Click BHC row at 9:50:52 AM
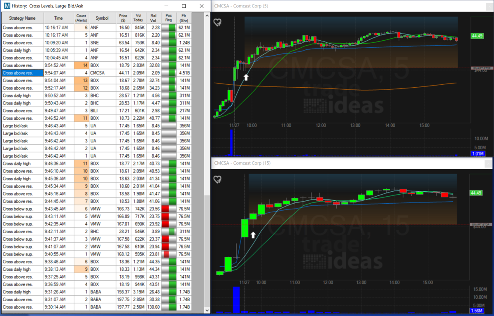The image size is (494, 316). tap(96, 95)
